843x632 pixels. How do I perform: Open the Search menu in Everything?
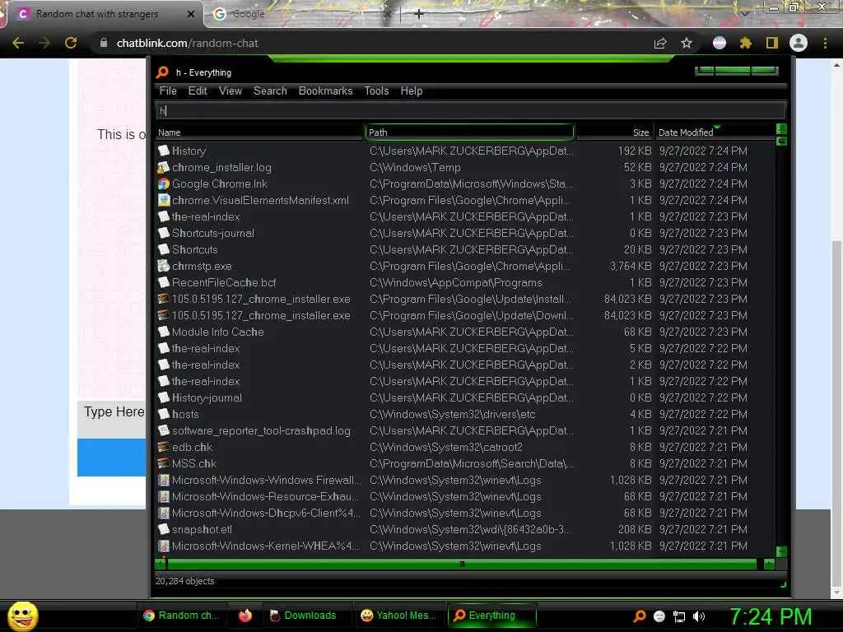[270, 91]
